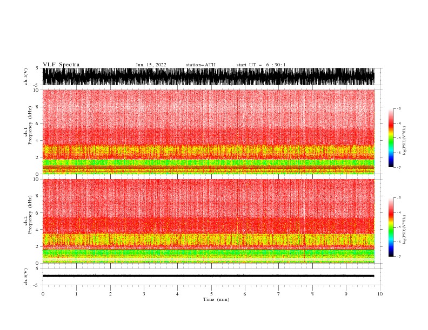Screen dimensions: 428x330
Task: Click time axis tick label "8"
Action: point(312,294)
